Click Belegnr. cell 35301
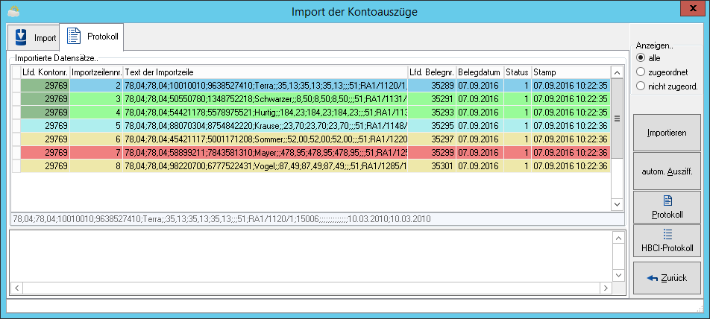Screen dimensions: 710x319 coord(432,166)
